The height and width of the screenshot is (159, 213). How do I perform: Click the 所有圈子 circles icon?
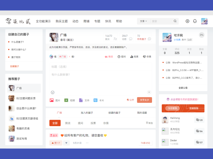point(149,39)
